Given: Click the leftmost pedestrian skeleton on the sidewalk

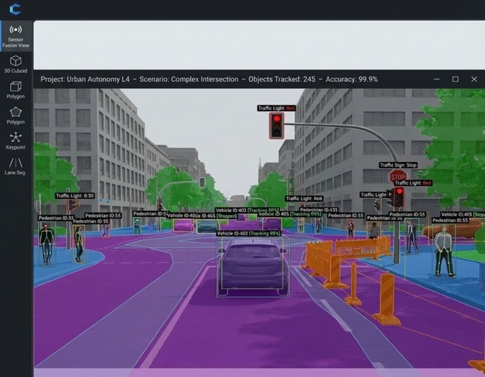Looking at the screenshot, I should 46,244.
